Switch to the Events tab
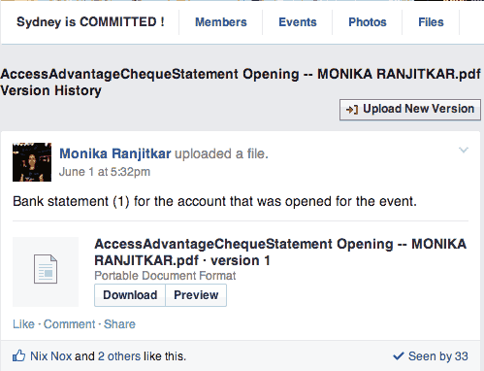This screenshot has width=484, height=371. click(x=298, y=22)
